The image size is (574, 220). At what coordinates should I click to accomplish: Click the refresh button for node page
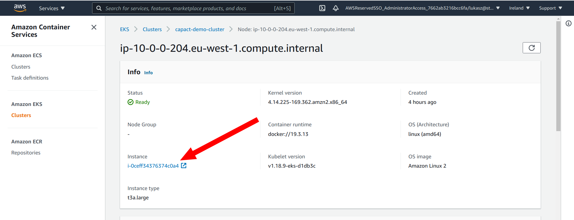[531, 48]
